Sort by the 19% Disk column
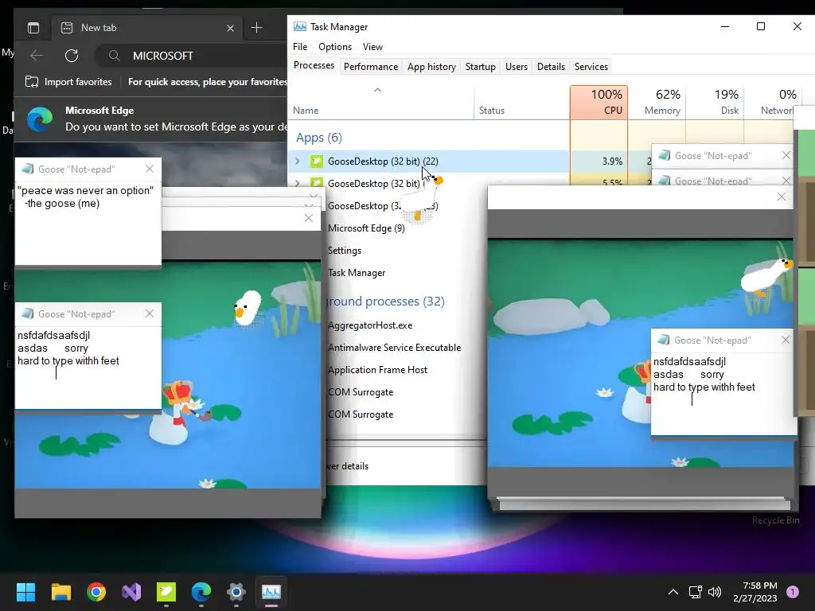Image resolution: width=815 pixels, height=611 pixels. pyautogui.click(x=716, y=103)
